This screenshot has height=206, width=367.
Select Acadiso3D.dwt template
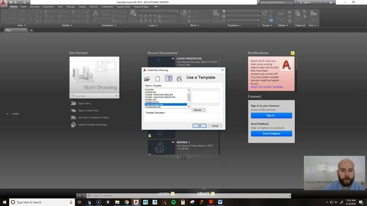[166, 102]
